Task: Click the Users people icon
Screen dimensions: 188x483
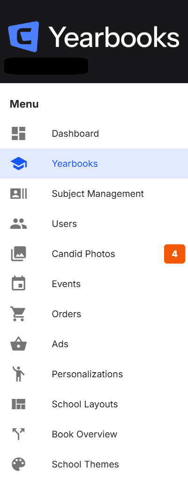Action: click(18, 224)
